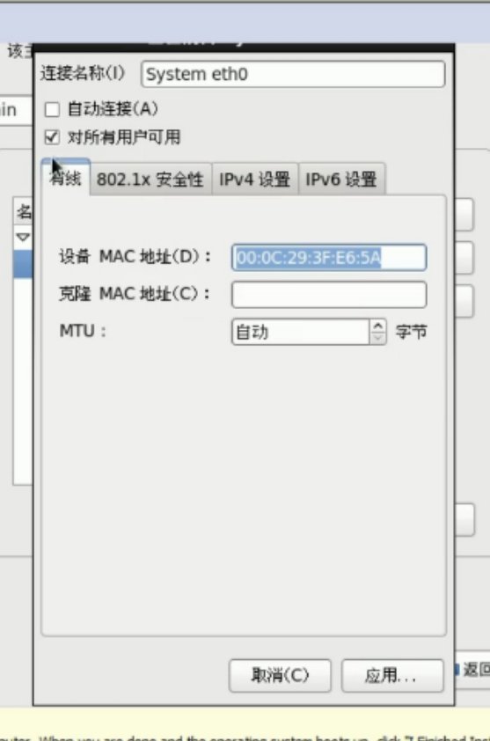Image resolution: width=490 pixels, height=741 pixels.
Task: Click the partially visible 返回 button
Action: [x=473, y=670]
